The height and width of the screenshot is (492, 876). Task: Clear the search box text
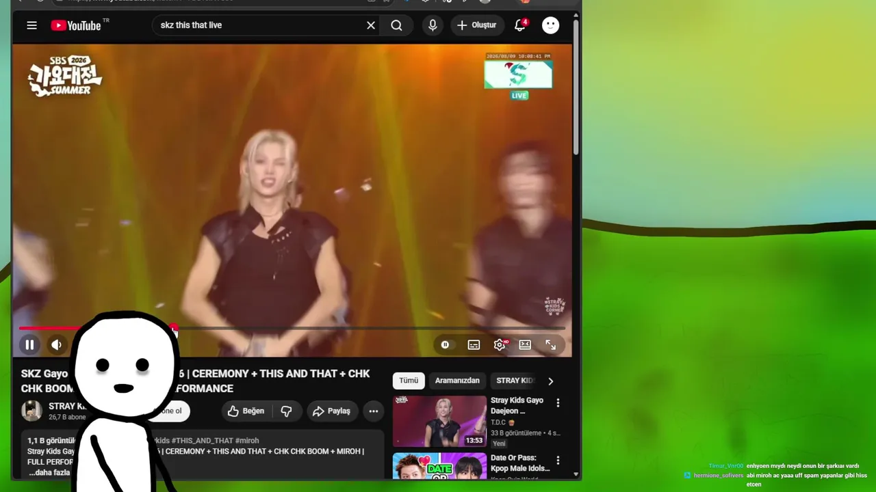371,25
